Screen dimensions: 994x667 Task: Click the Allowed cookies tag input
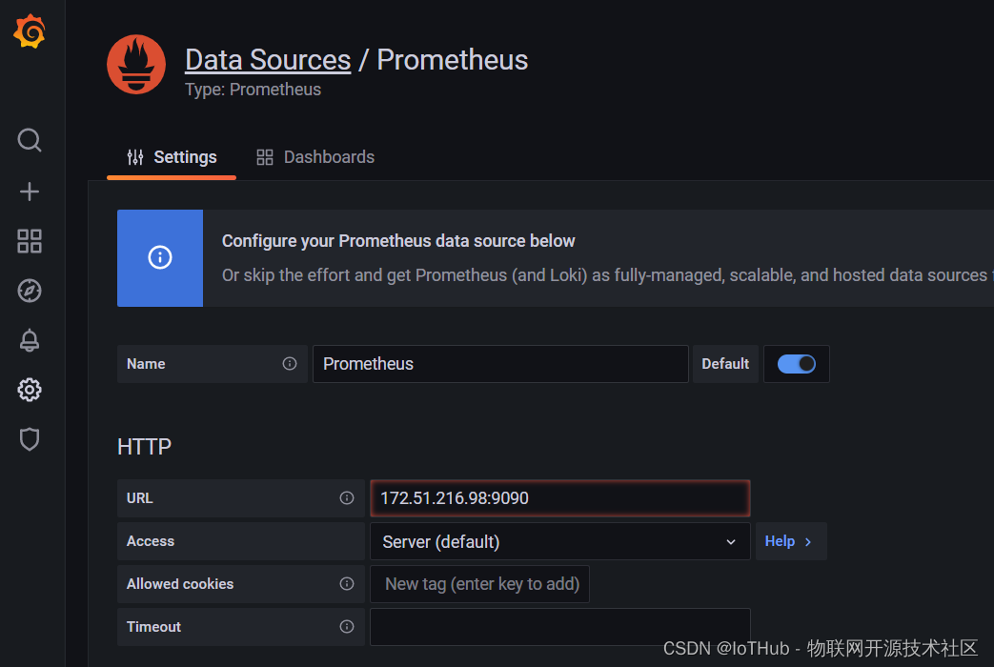480,584
